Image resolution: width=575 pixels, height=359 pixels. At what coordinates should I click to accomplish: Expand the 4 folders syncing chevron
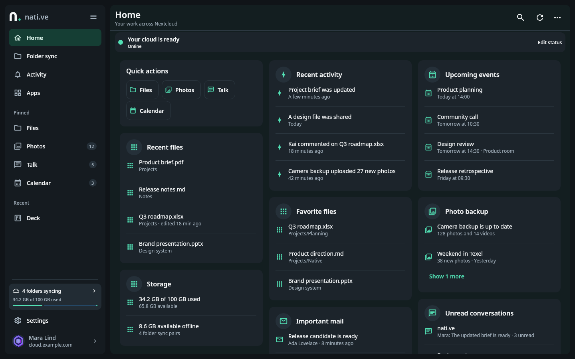pyautogui.click(x=94, y=291)
